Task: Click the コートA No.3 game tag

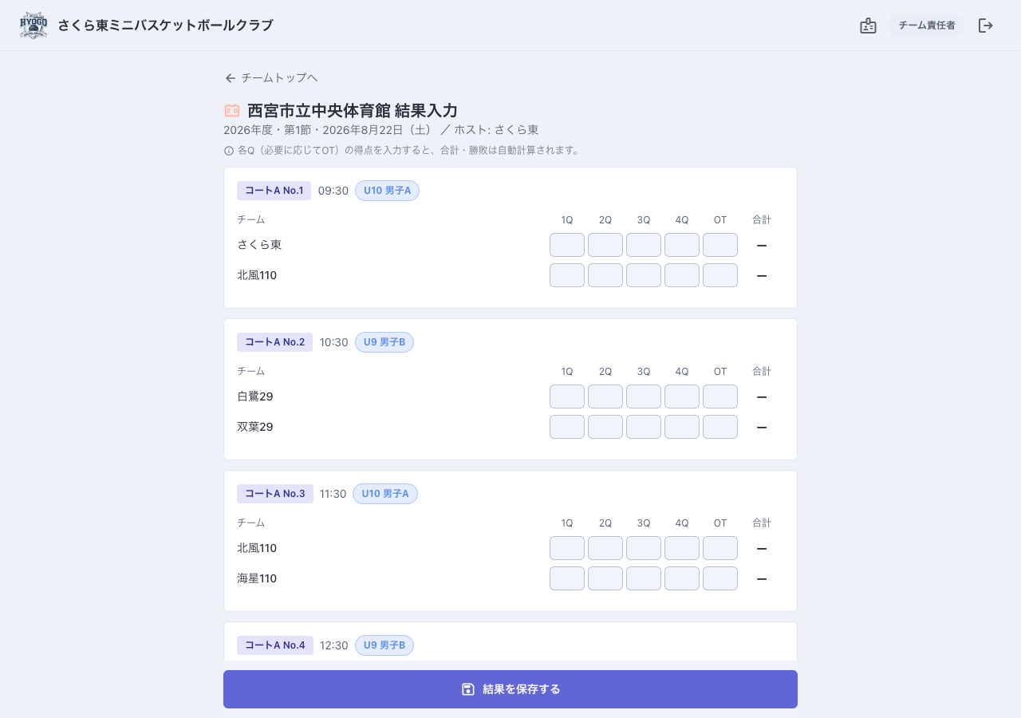Action: tap(275, 494)
